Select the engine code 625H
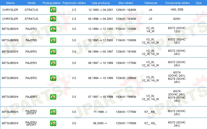The width and height of the screenshot is (207, 129). (177, 19)
